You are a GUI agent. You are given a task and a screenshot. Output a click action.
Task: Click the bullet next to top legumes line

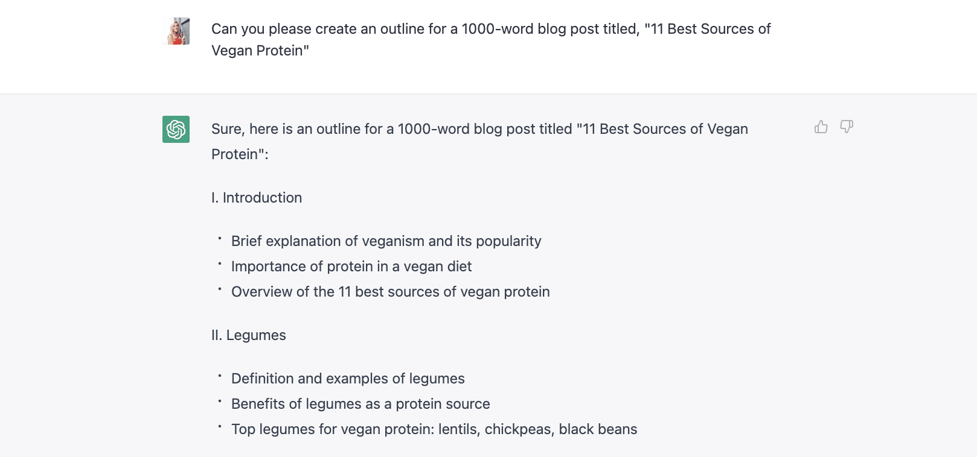coord(219,428)
